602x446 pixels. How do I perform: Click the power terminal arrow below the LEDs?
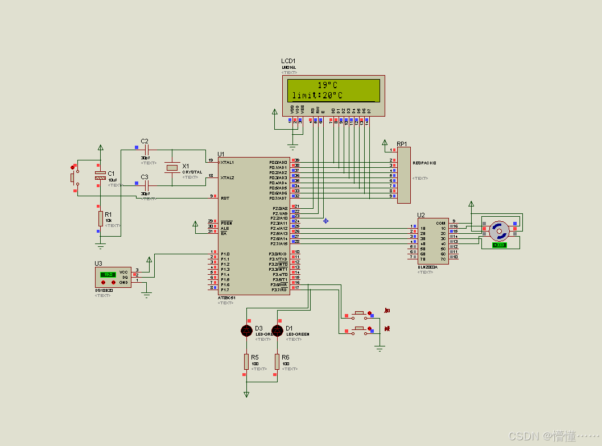point(246,394)
